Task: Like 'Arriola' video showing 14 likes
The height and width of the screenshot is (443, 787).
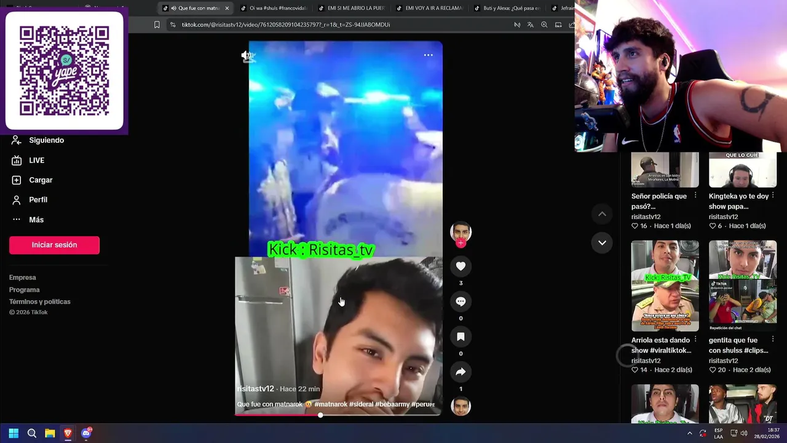Action: click(x=635, y=370)
